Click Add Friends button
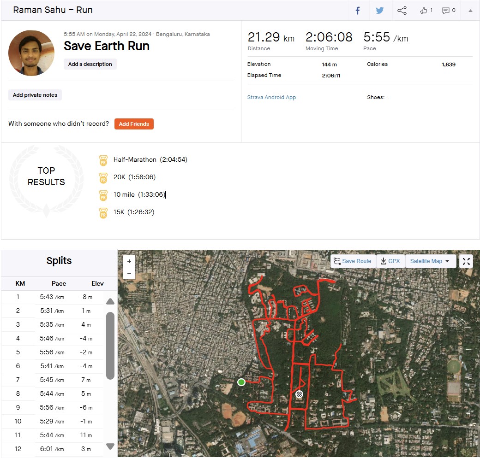480x458 pixels. pos(134,124)
